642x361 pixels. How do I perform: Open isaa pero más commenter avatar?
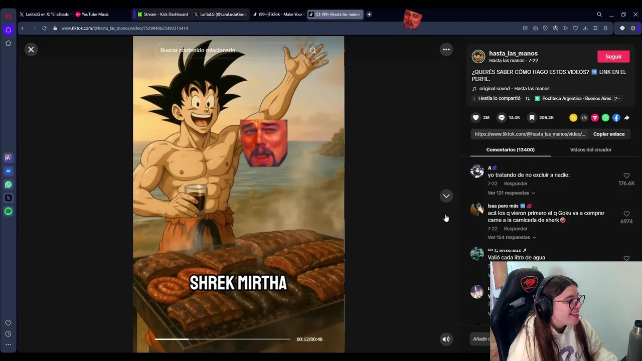pyautogui.click(x=477, y=209)
